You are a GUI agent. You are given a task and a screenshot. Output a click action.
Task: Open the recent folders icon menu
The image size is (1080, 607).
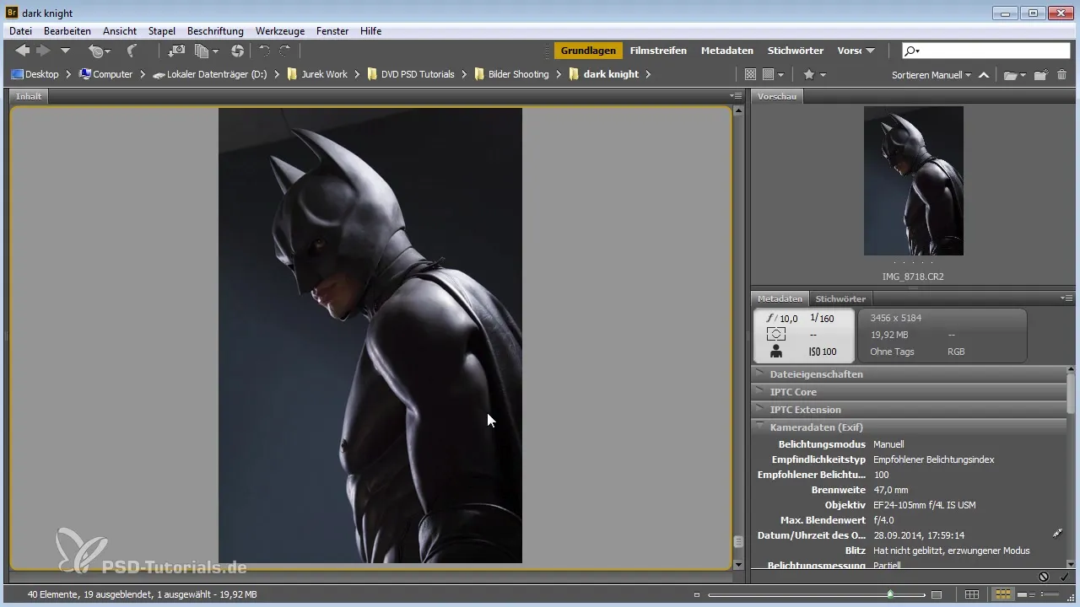point(1015,75)
